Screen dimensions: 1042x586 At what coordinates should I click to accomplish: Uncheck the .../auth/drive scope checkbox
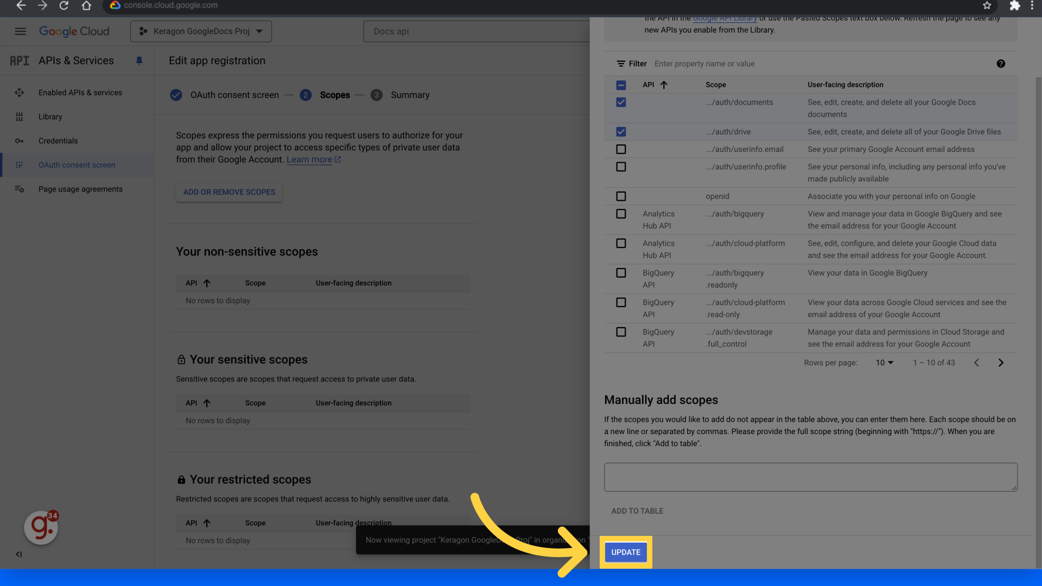pos(621,132)
